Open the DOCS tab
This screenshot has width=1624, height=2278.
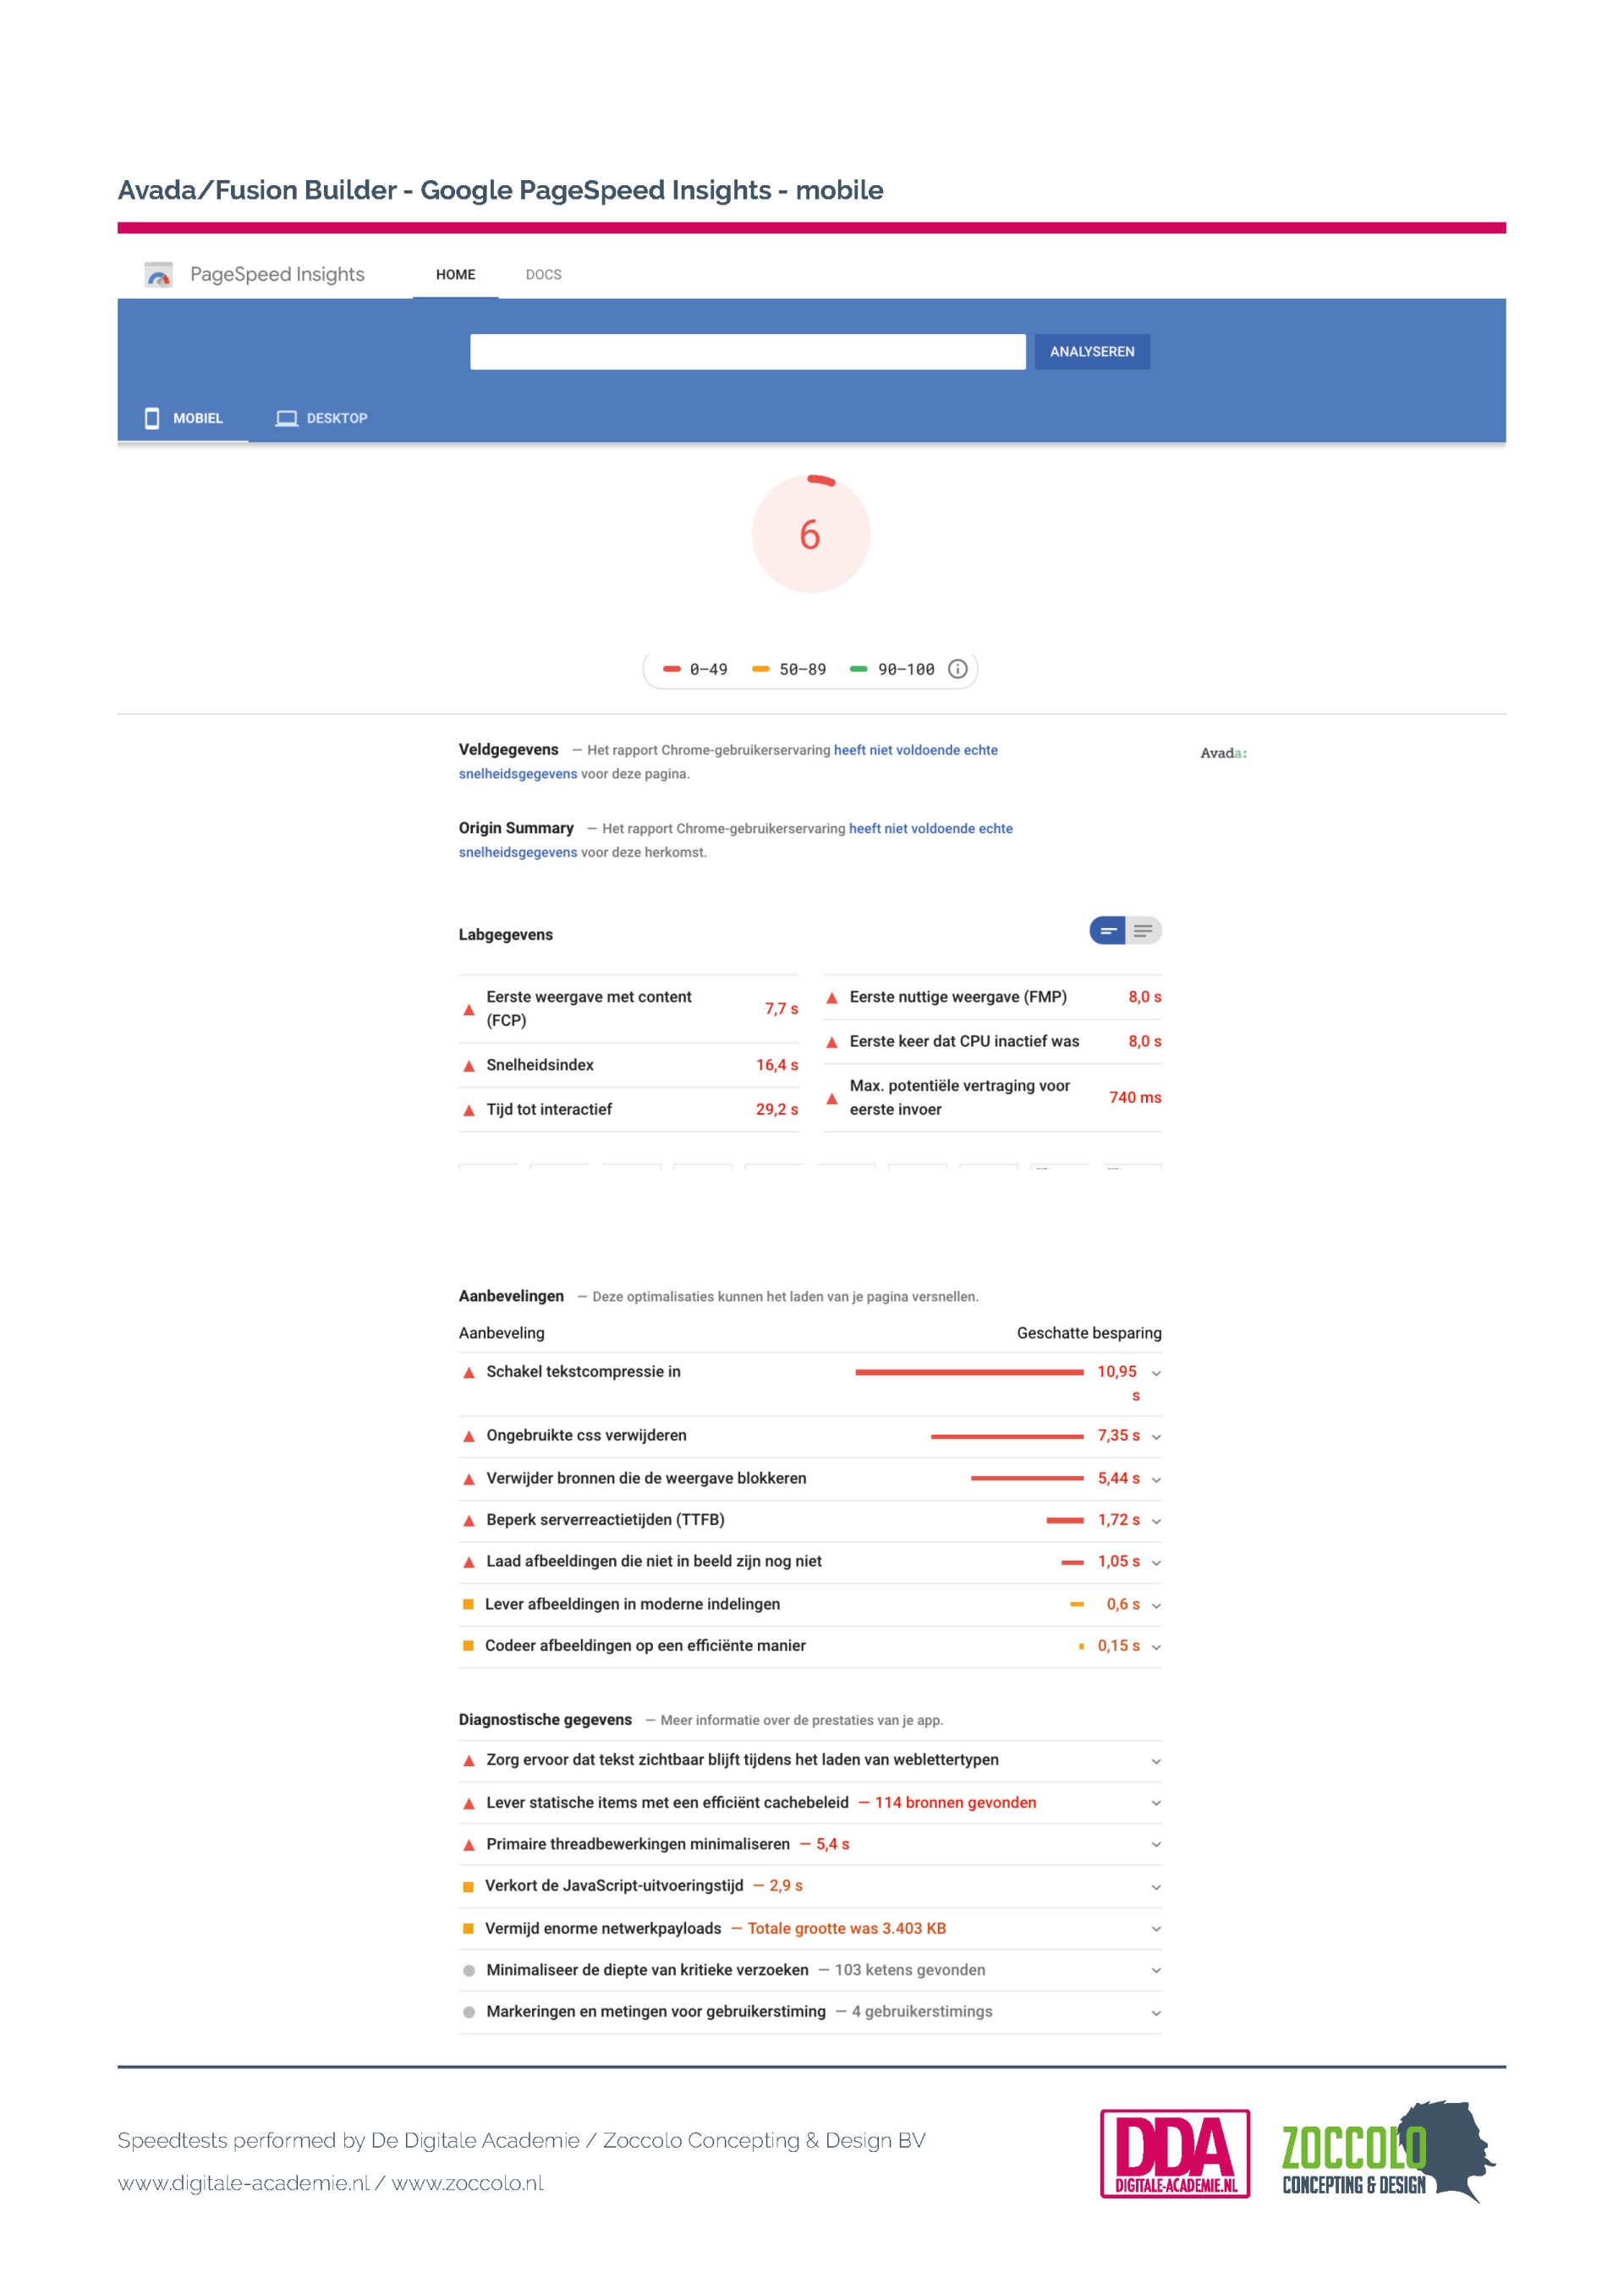tap(543, 275)
